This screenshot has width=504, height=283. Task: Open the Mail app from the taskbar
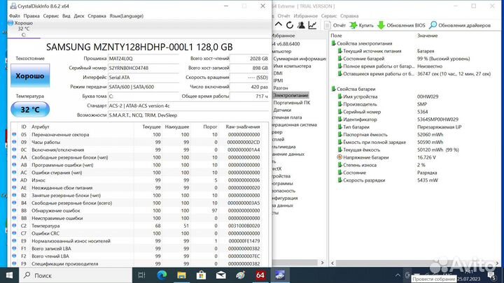click(220, 275)
